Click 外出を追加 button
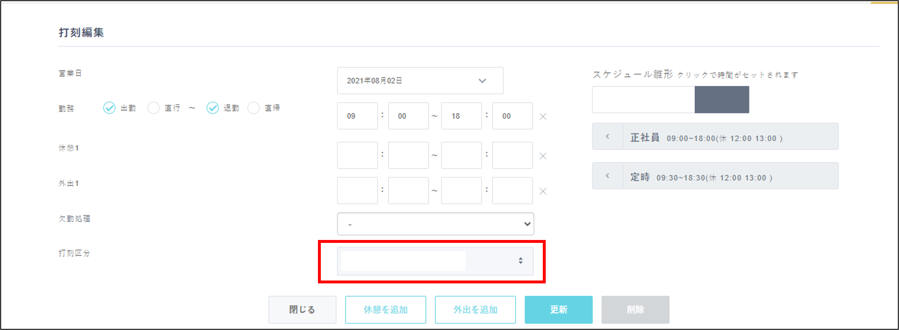 coord(475,309)
